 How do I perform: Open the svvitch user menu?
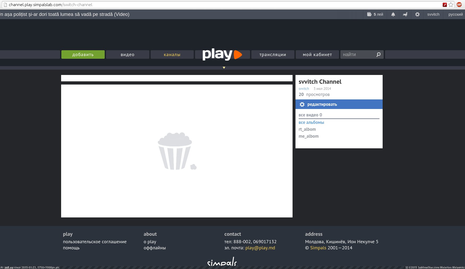click(433, 14)
